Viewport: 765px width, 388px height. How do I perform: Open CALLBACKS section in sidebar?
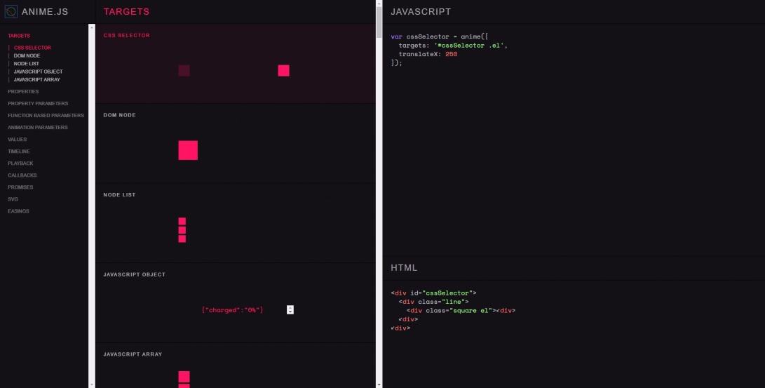(22, 175)
